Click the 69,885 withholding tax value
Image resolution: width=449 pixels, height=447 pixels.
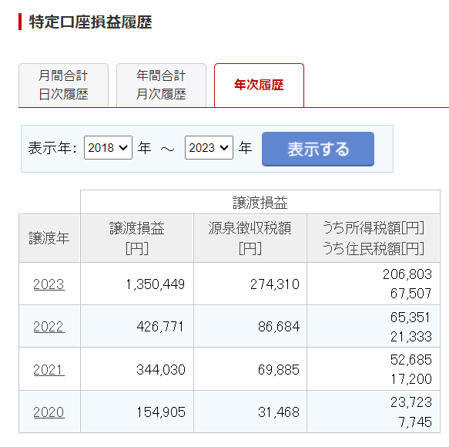coord(279,370)
